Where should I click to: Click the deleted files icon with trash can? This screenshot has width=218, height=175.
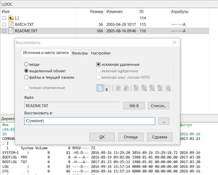pos(108,88)
